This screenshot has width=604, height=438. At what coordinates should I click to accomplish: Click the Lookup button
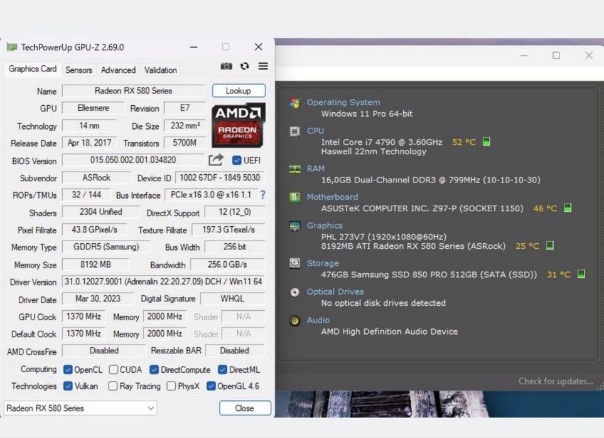pos(239,91)
